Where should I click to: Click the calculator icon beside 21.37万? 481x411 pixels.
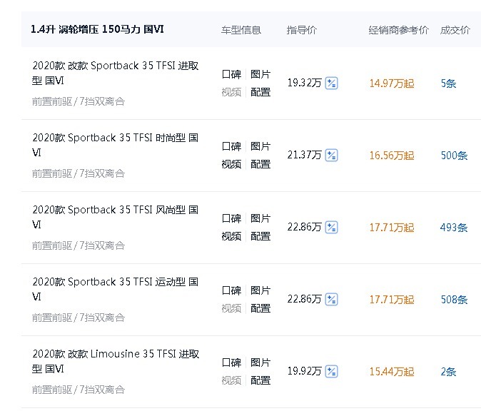click(331, 155)
